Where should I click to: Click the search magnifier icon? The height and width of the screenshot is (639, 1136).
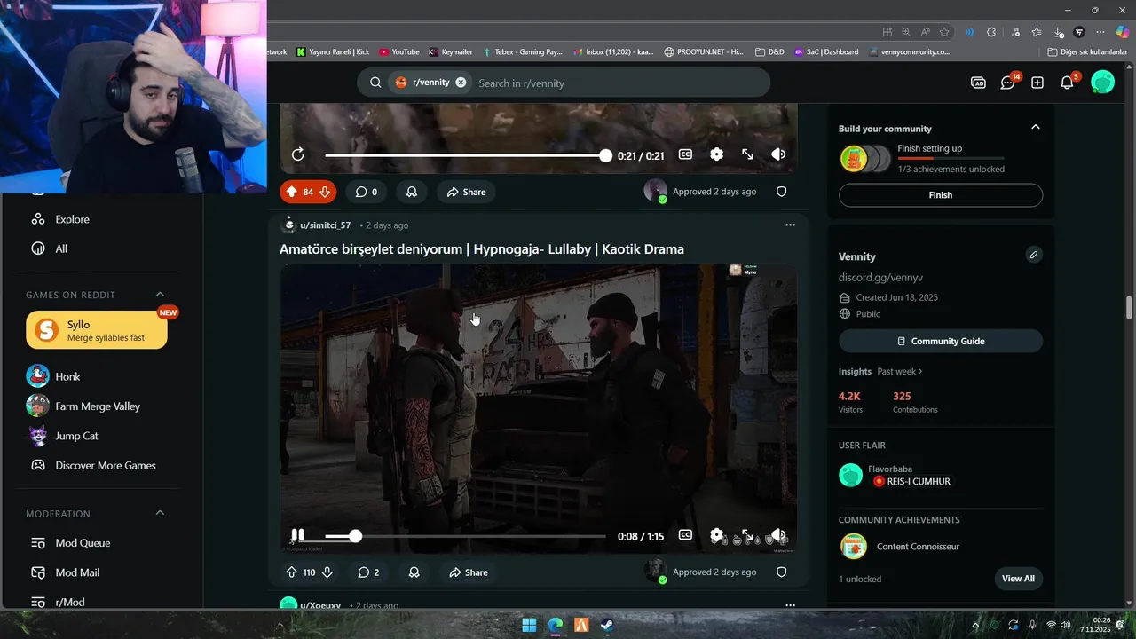click(x=375, y=83)
